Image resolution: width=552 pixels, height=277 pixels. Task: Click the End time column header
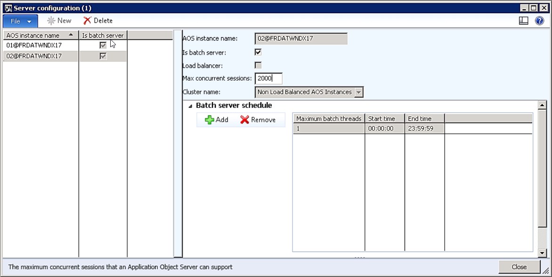(x=424, y=119)
